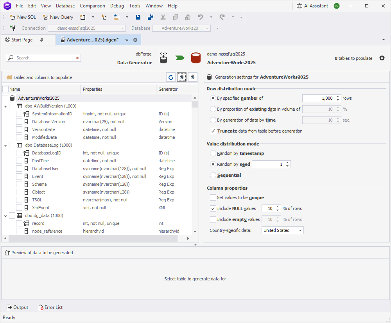Image resolution: width=391 pixels, height=323 pixels.
Task: Open the document tabs list dropdown
Action: pos(384,40)
